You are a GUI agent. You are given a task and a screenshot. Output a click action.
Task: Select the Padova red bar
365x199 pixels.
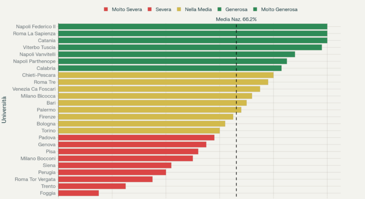[136, 137]
